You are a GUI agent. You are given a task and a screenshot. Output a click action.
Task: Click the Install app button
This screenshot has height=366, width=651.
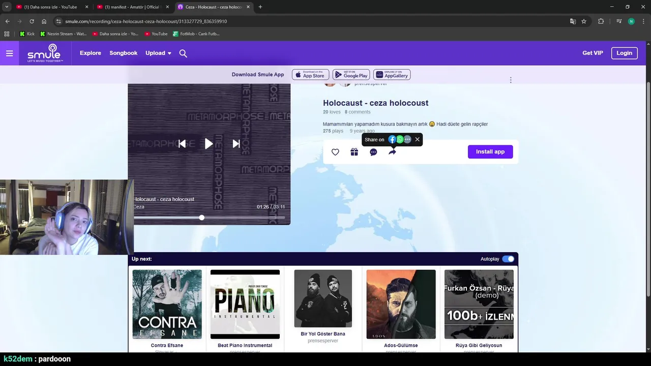pos(490,151)
